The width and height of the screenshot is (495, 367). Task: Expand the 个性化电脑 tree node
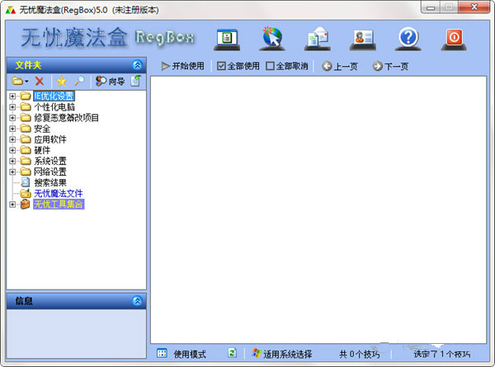[12, 107]
